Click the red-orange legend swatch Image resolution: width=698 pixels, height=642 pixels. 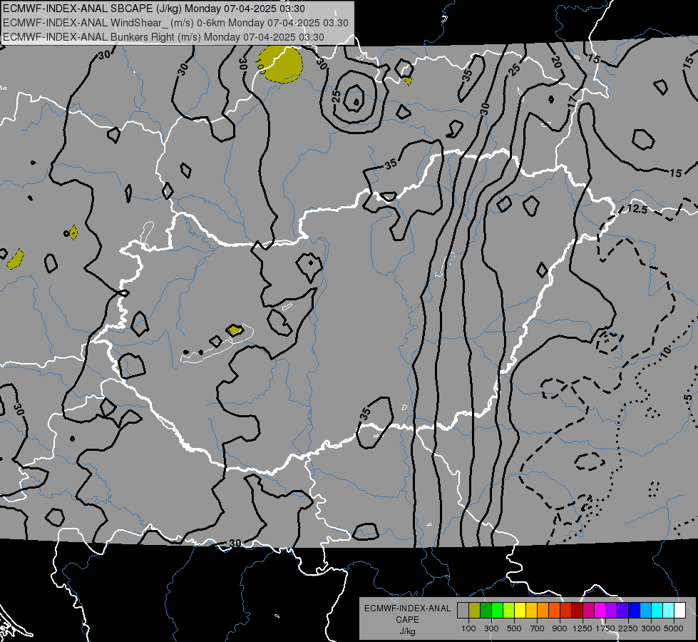[554, 611]
